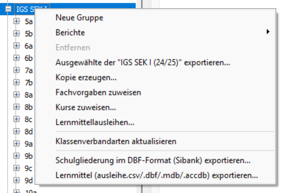Expand the 8c class node

pos(17,119)
